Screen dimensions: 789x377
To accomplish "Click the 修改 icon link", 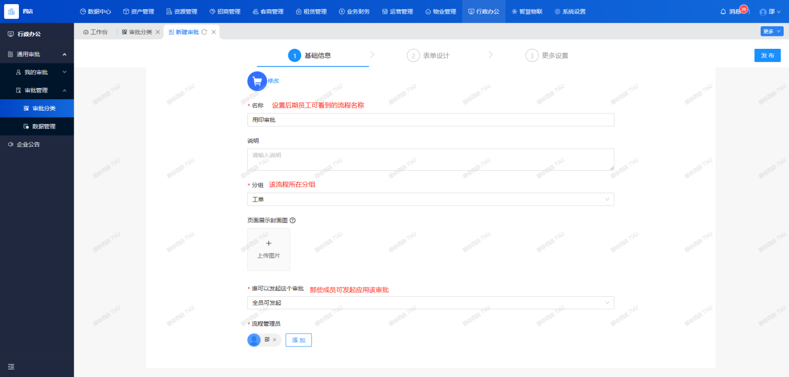I will pyautogui.click(x=274, y=81).
